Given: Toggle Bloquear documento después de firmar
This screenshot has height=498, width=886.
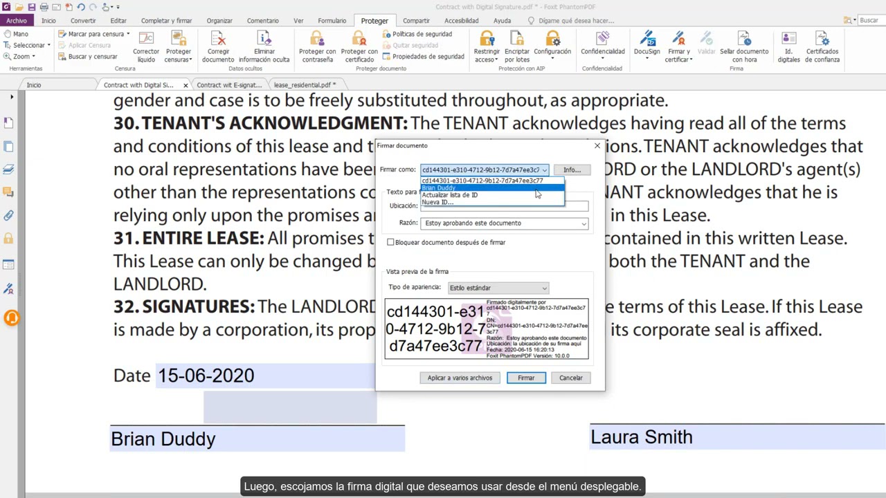Looking at the screenshot, I should tap(446, 242).
